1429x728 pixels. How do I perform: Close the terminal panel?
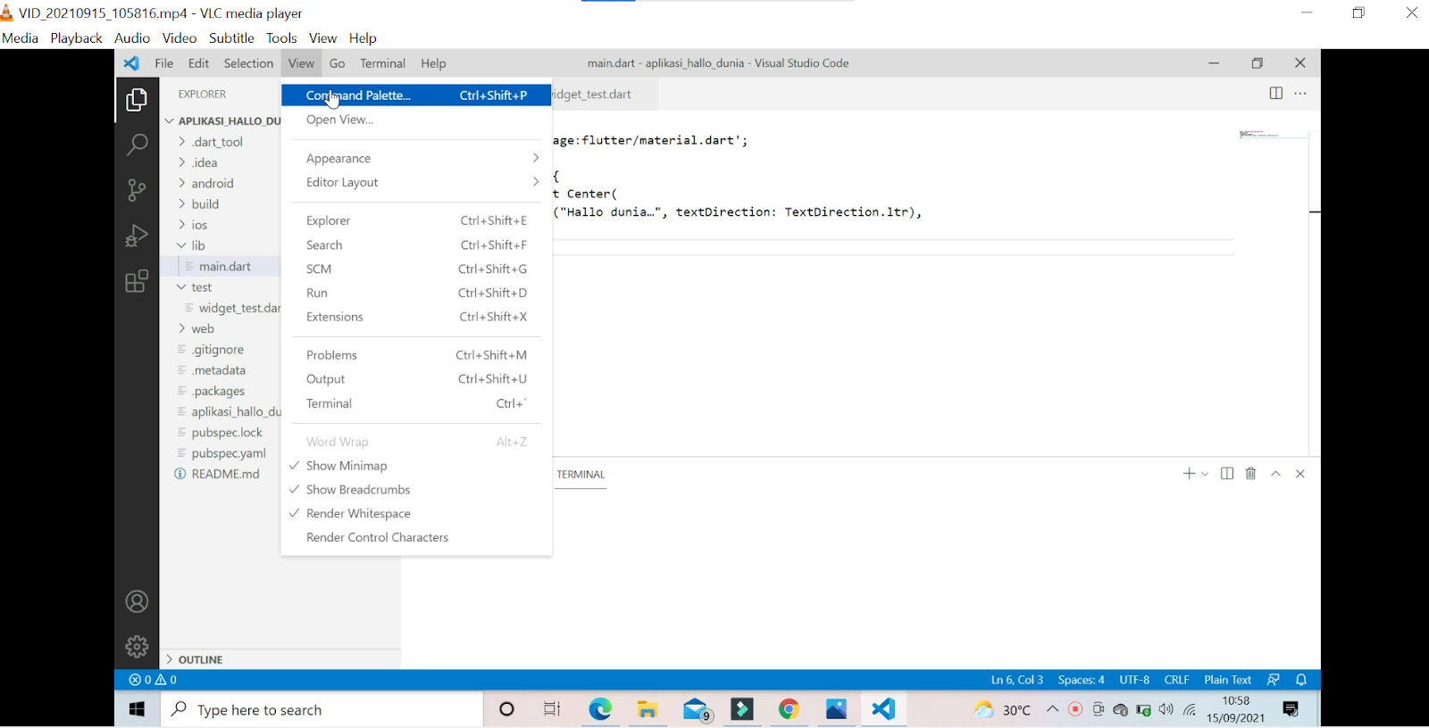pyautogui.click(x=1300, y=474)
